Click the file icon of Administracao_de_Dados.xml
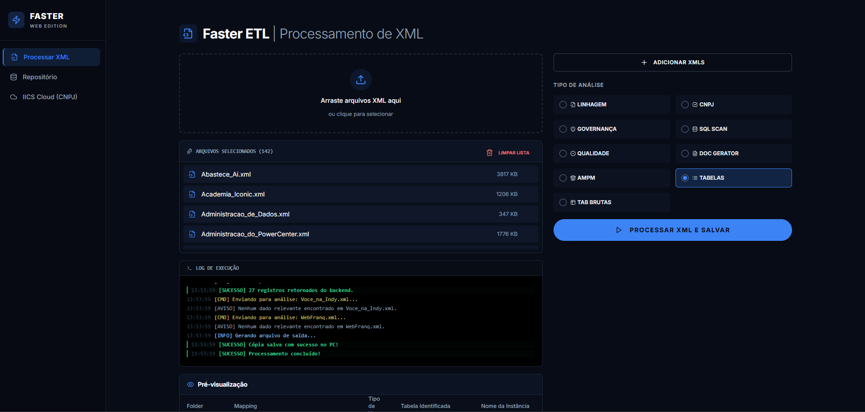The width and height of the screenshot is (865, 412). pyautogui.click(x=192, y=214)
